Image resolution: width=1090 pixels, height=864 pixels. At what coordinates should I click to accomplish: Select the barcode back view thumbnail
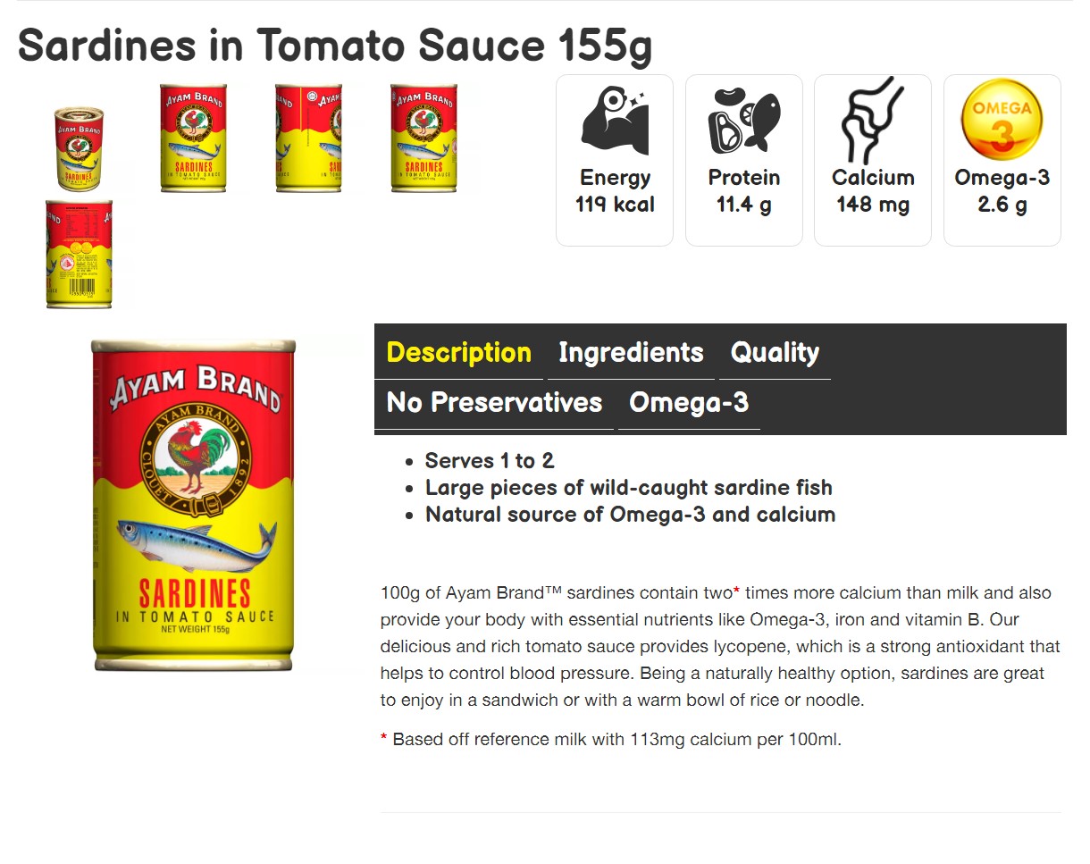point(80,254)
